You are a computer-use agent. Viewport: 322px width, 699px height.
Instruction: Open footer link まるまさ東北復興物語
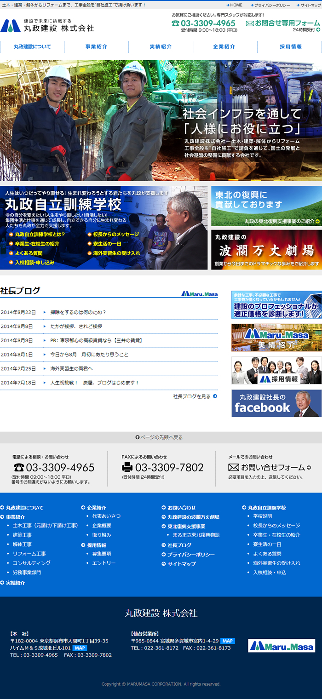196,535
